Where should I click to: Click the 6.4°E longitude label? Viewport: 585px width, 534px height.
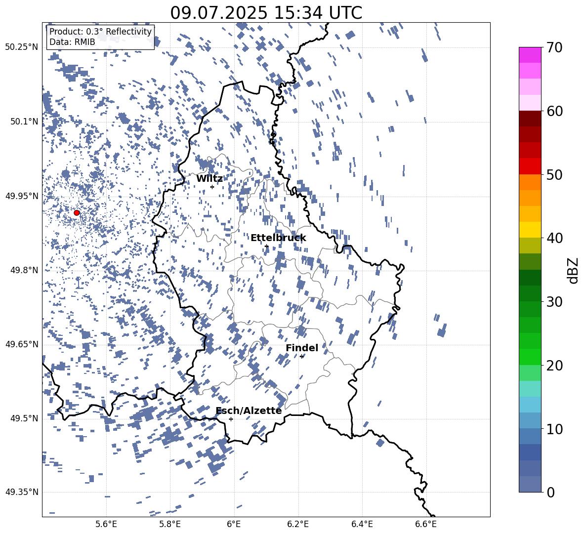pyautogui.click(x=362, y=525)
